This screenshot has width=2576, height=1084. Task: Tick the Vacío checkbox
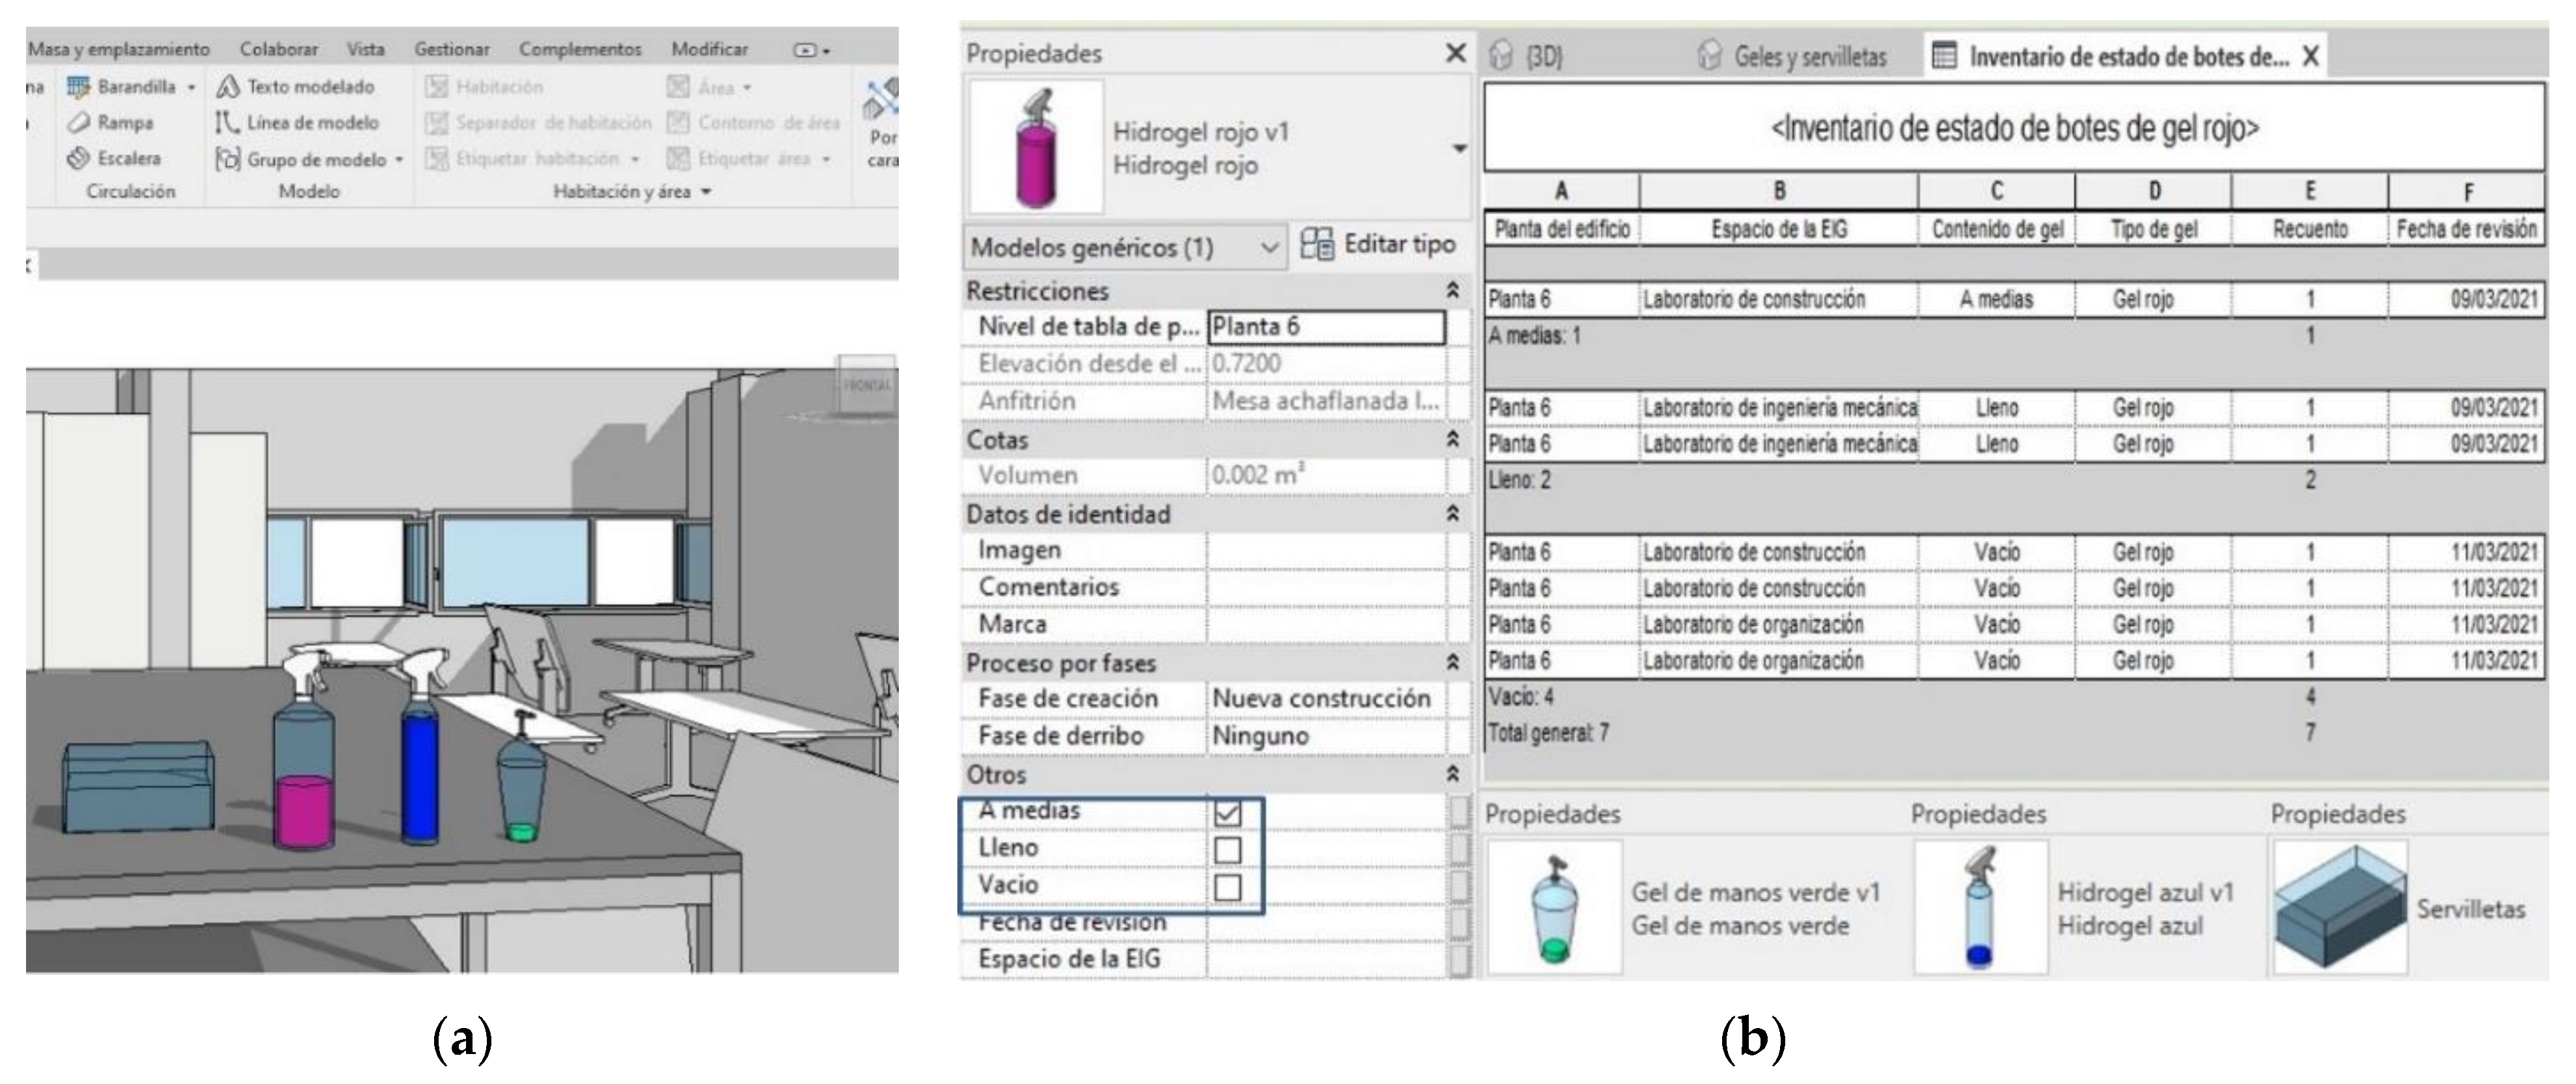point(1227,887)
